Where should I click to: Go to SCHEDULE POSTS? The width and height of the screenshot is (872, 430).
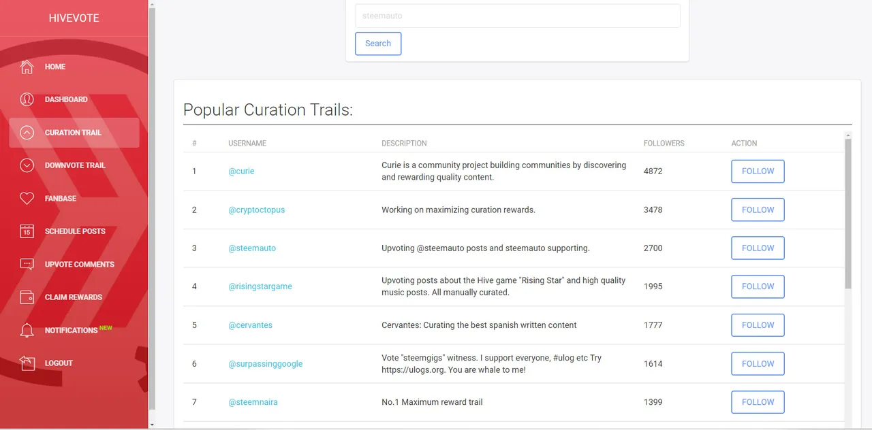point(75,231)
